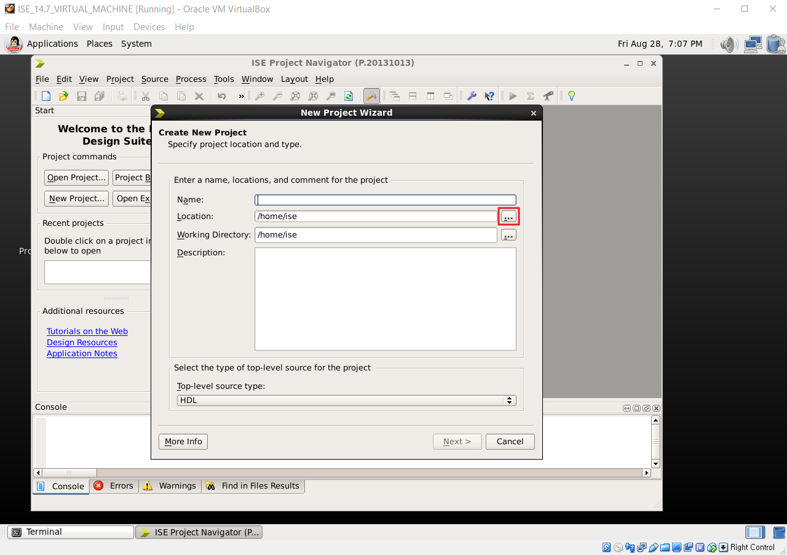Open the Application Notes link
The image size is (787, 555).
[x=82, y=353]
